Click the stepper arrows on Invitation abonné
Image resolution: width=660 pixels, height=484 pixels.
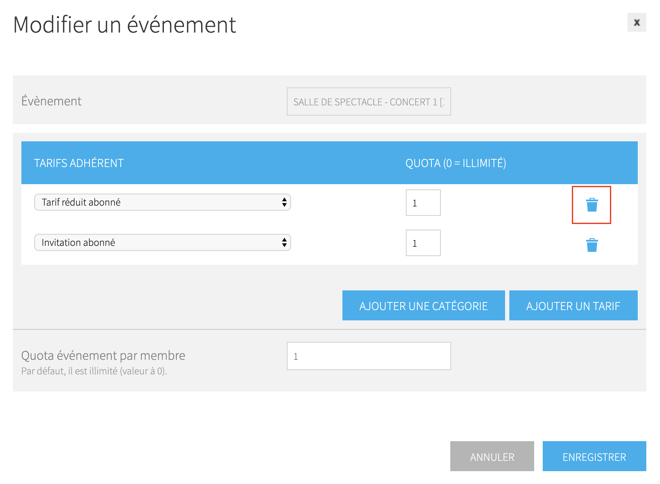(x=284, y=242)
